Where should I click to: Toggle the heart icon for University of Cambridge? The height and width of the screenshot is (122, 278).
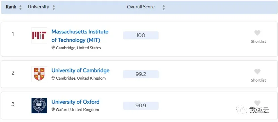[x=257, y=72]
